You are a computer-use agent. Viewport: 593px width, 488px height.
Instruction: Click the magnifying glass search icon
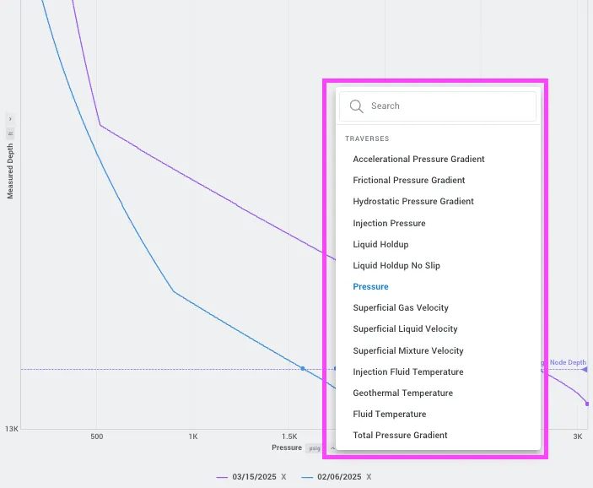(356, 106)
